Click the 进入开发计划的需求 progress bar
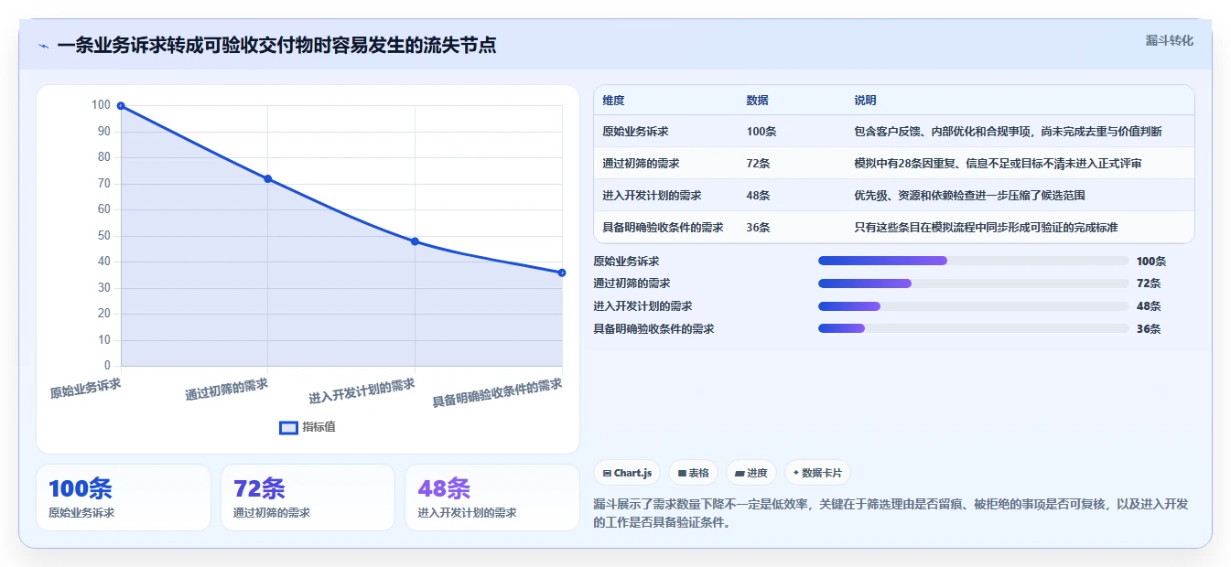The height and width of the screenshot is (567, 1231). (973, 306)
